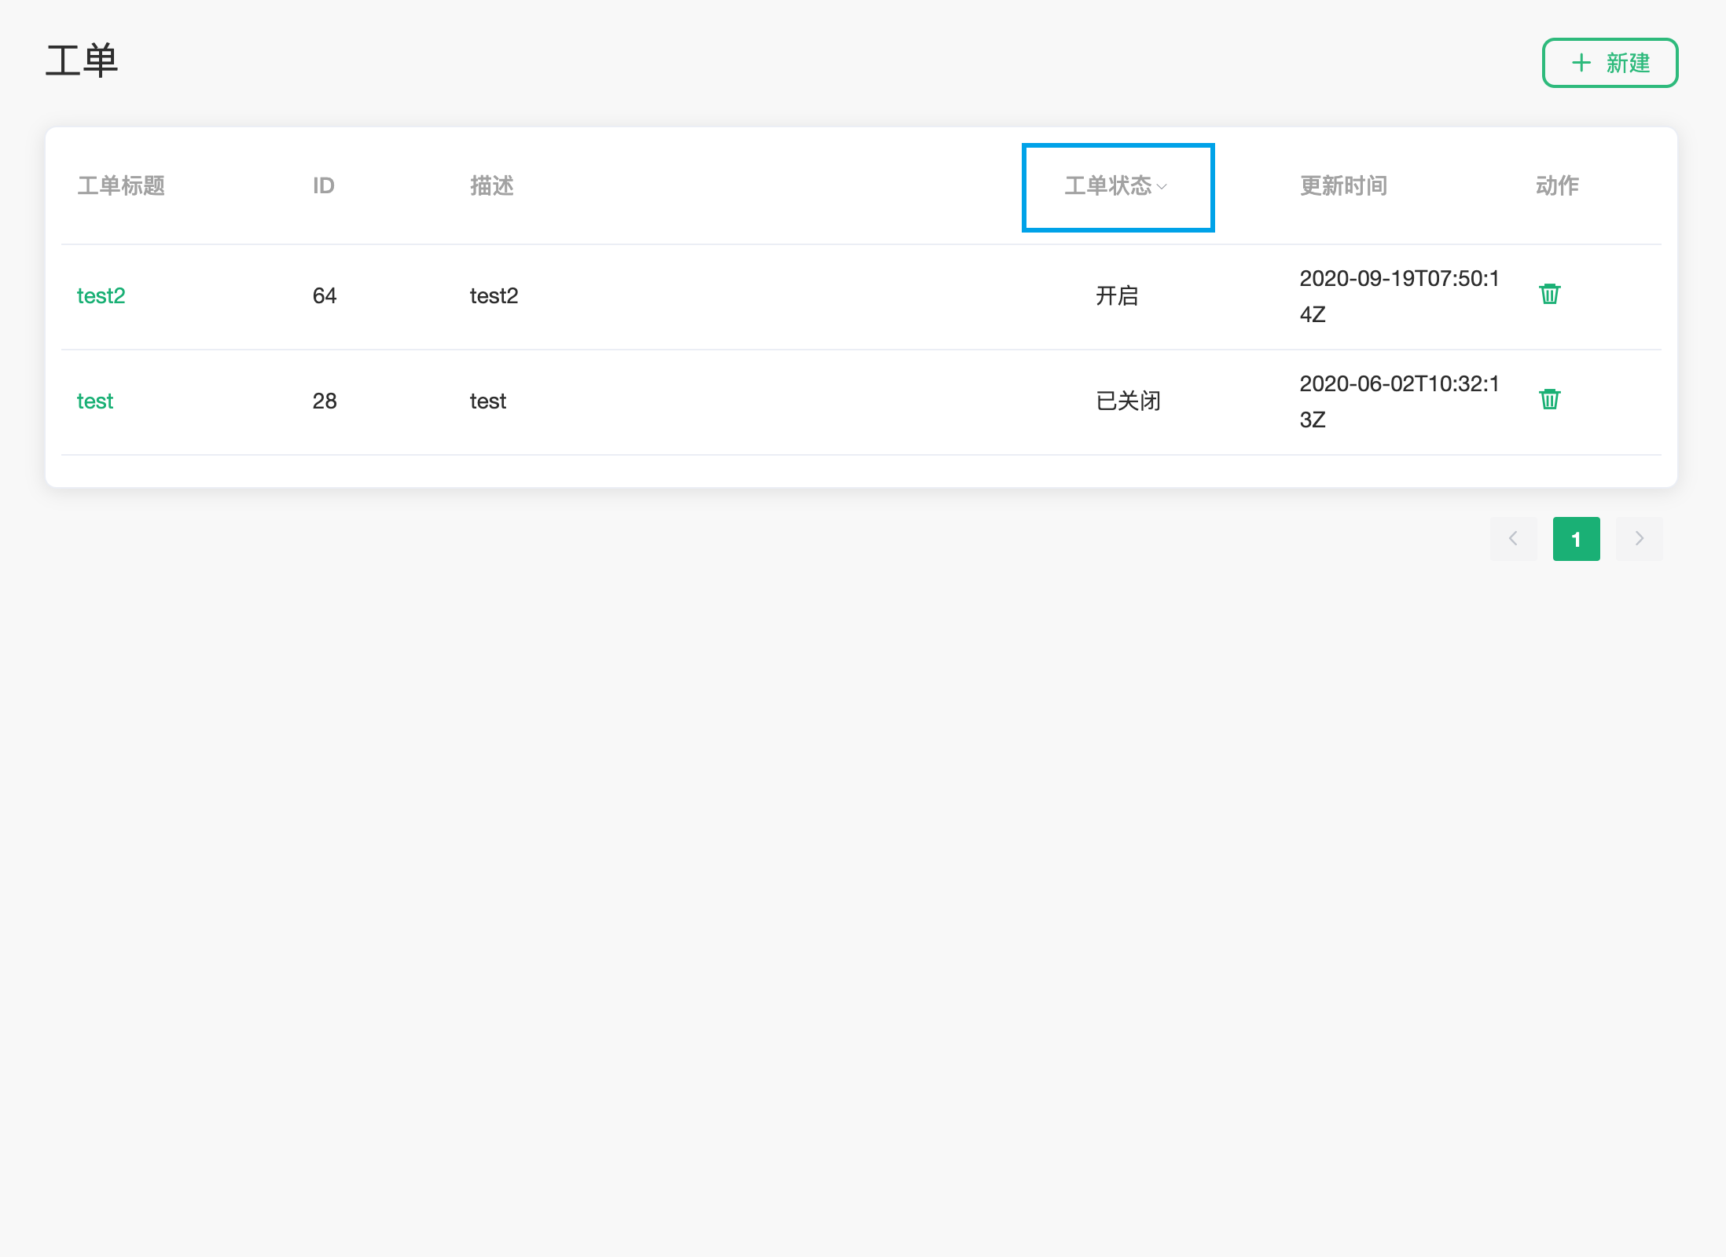Click the 更新时间 column header
1726x1257 pixels.
(1343, 186)
